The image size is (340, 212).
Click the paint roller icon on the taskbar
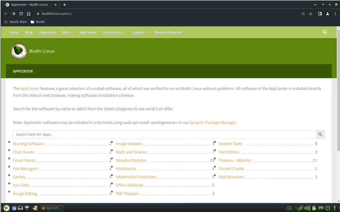coord(27,208)
